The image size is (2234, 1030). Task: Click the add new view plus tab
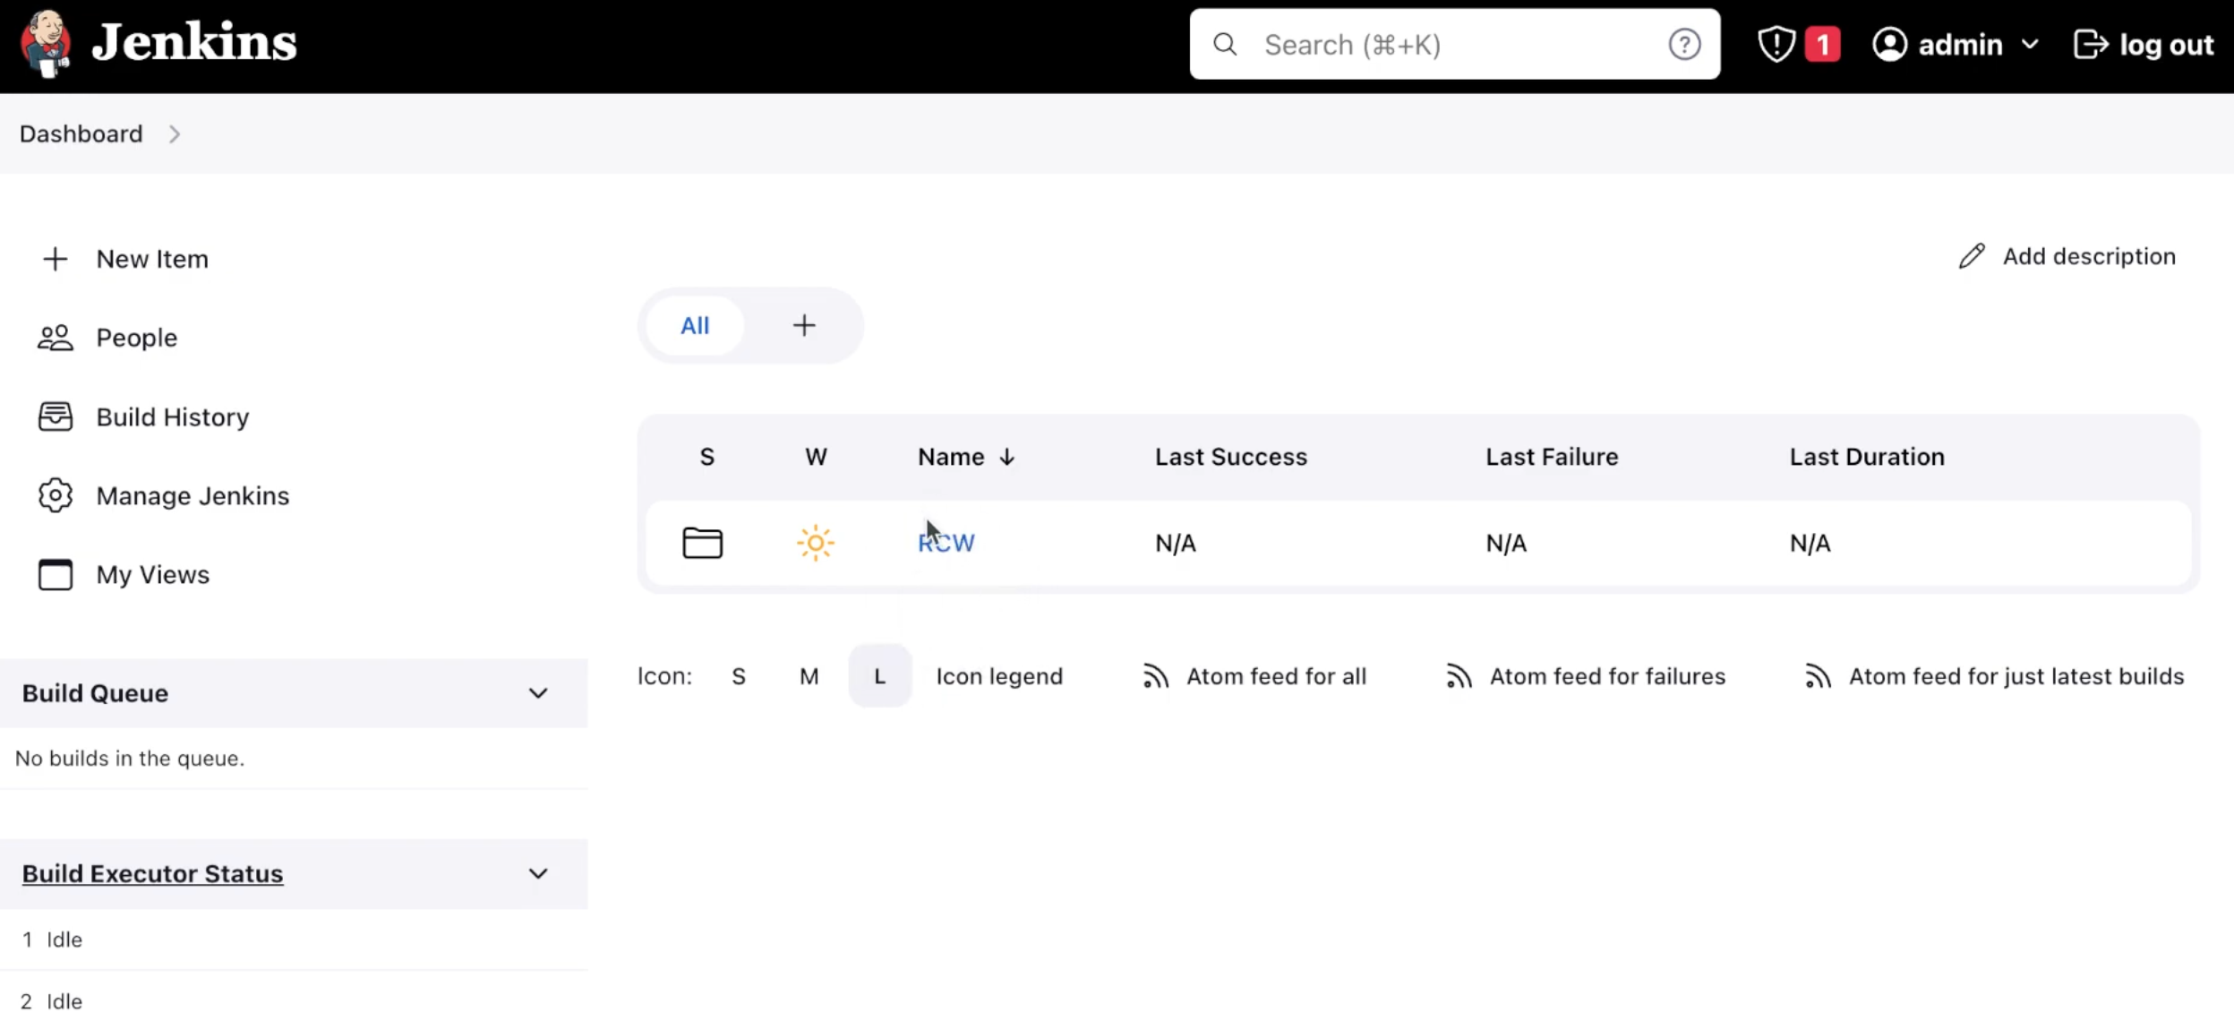tap(803, 325)
